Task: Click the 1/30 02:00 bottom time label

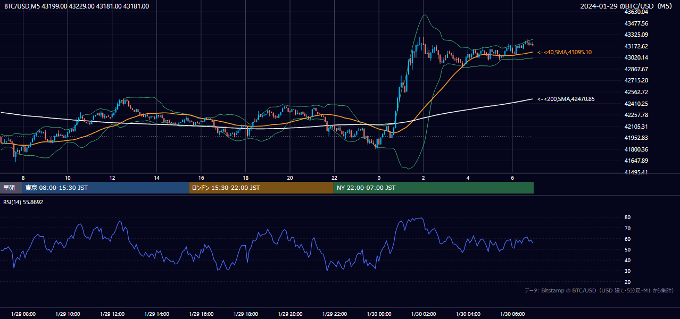Action: (423, 314)
